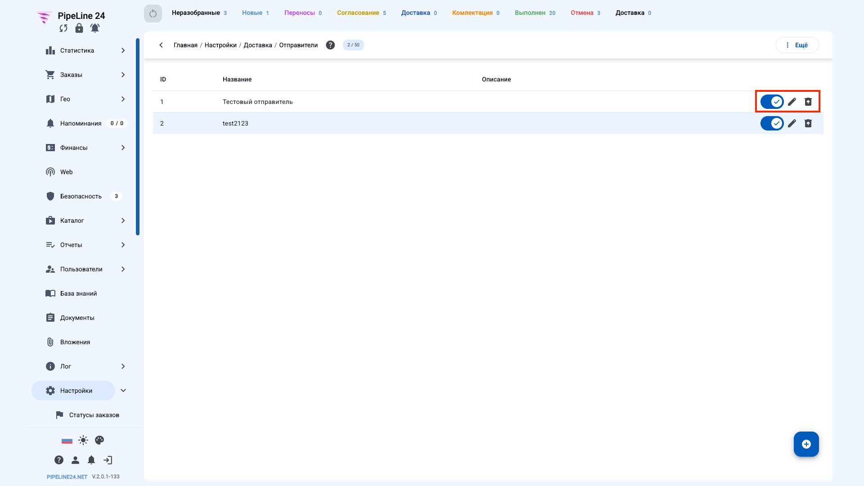864x486 pixels.
Task: Expand the Статистика menu
Action: [123, 50]
